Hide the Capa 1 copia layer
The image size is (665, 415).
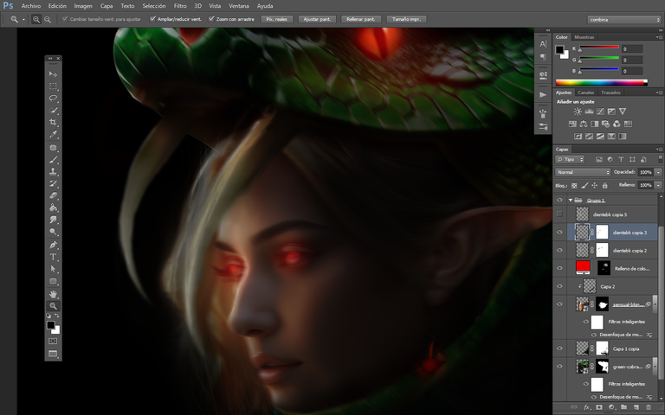[560, 348]
